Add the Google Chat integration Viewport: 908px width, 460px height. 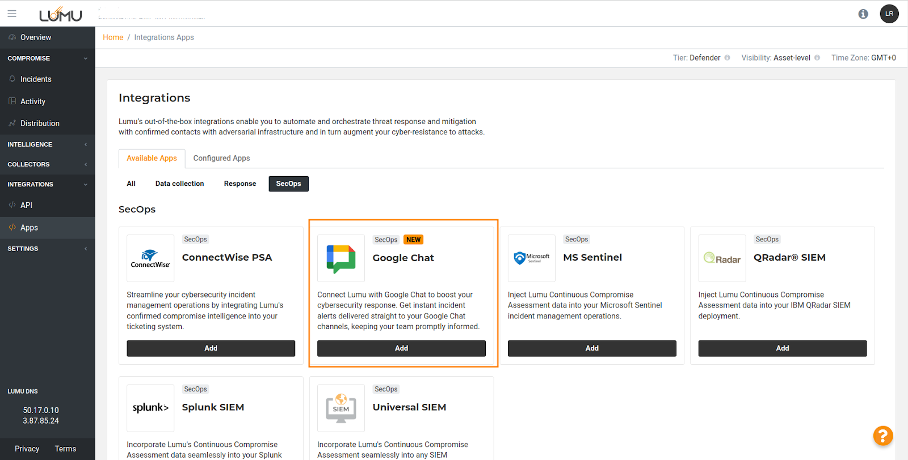pyautogui.click(x=401, y=348)
